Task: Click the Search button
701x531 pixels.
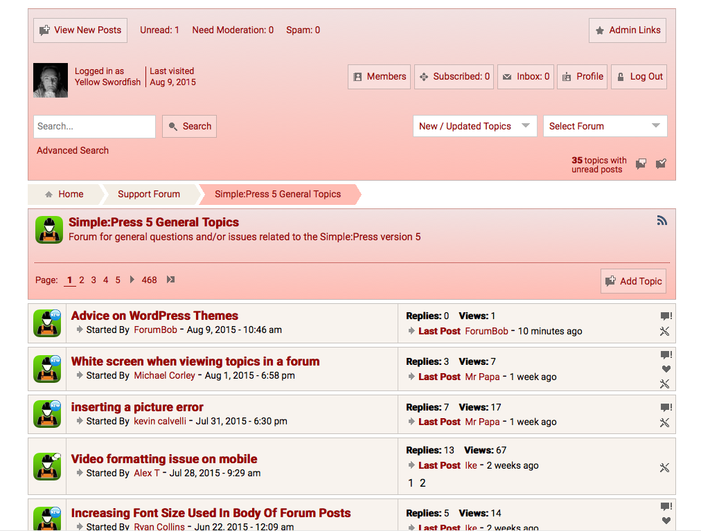Action: (x=190, y=127)
